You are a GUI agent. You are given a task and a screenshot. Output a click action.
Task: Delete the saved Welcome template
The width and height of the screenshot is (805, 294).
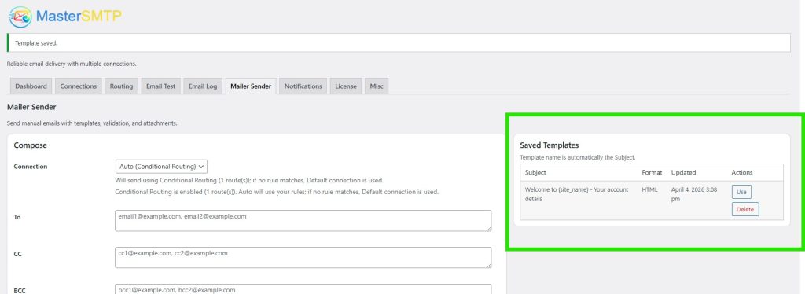pyautogui.click(x=745, y=209)
